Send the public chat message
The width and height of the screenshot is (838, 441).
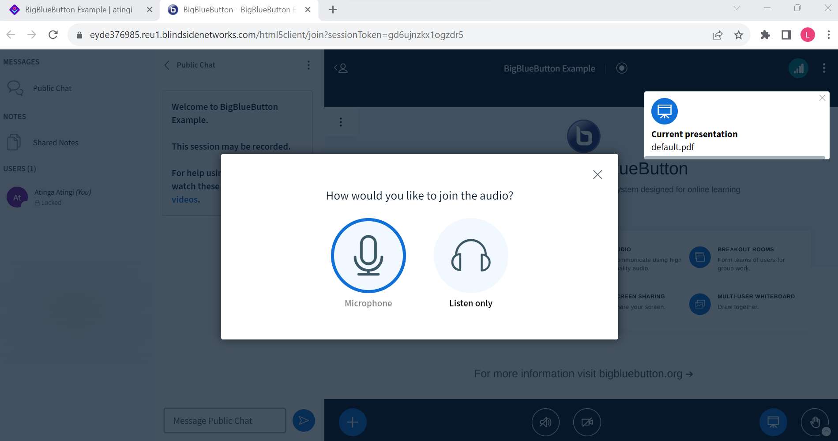click(x=304, y=421)
